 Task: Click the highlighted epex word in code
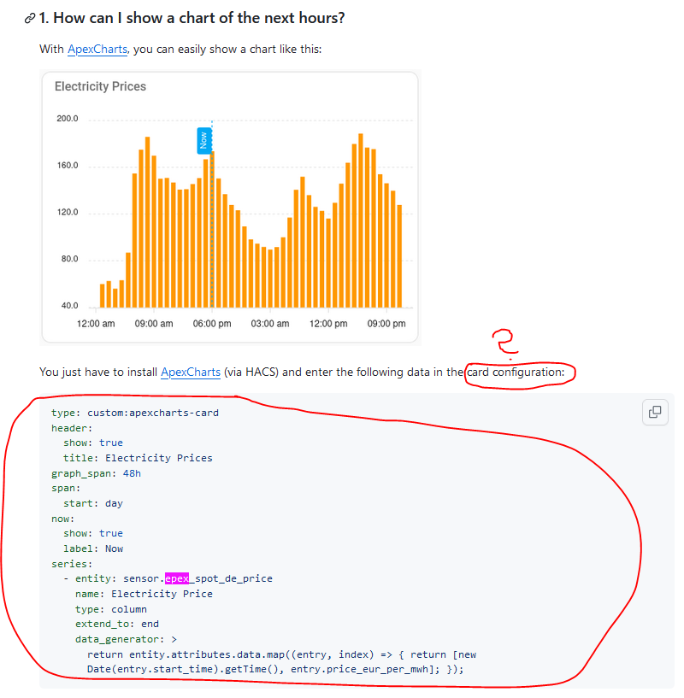pyautogui.click(x=177, y=578)
